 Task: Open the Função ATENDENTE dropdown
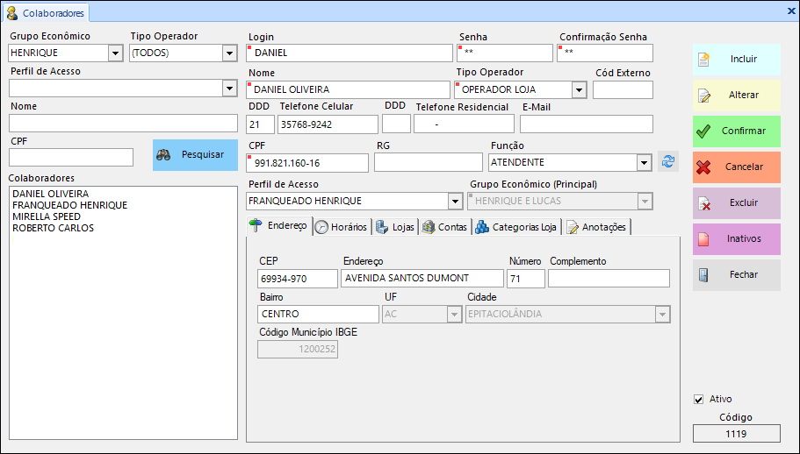coord(643,163)
